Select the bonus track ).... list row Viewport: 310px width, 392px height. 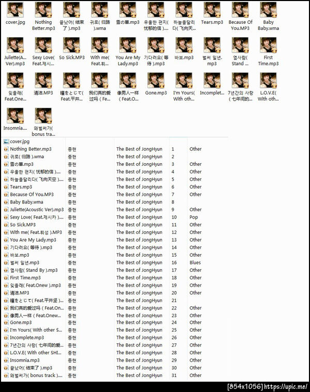(x=36, y=375)
